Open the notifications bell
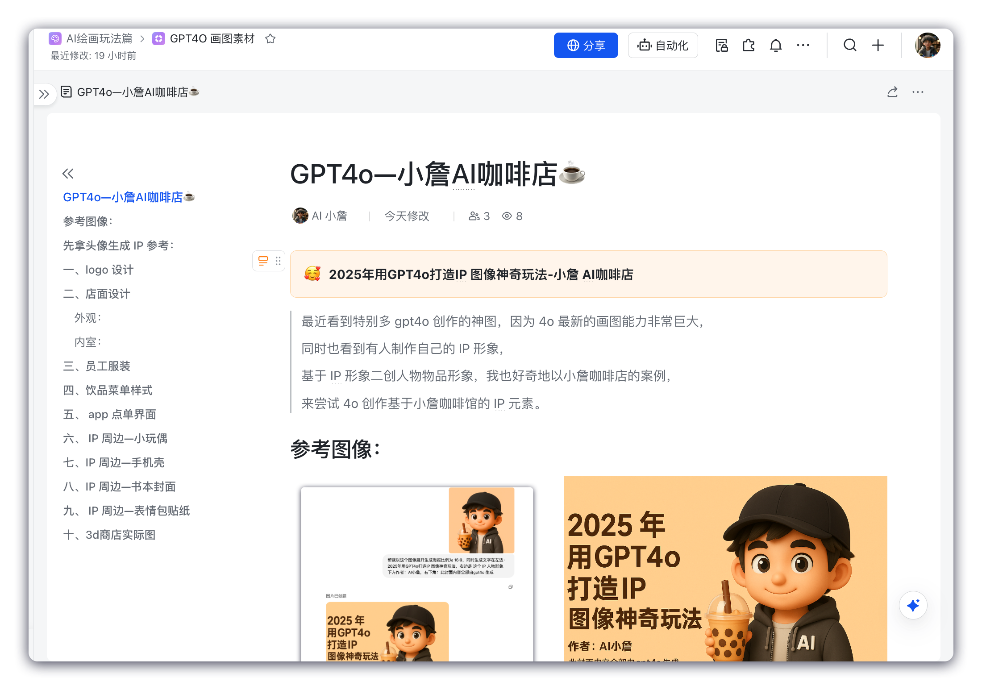 pos(776,45)
